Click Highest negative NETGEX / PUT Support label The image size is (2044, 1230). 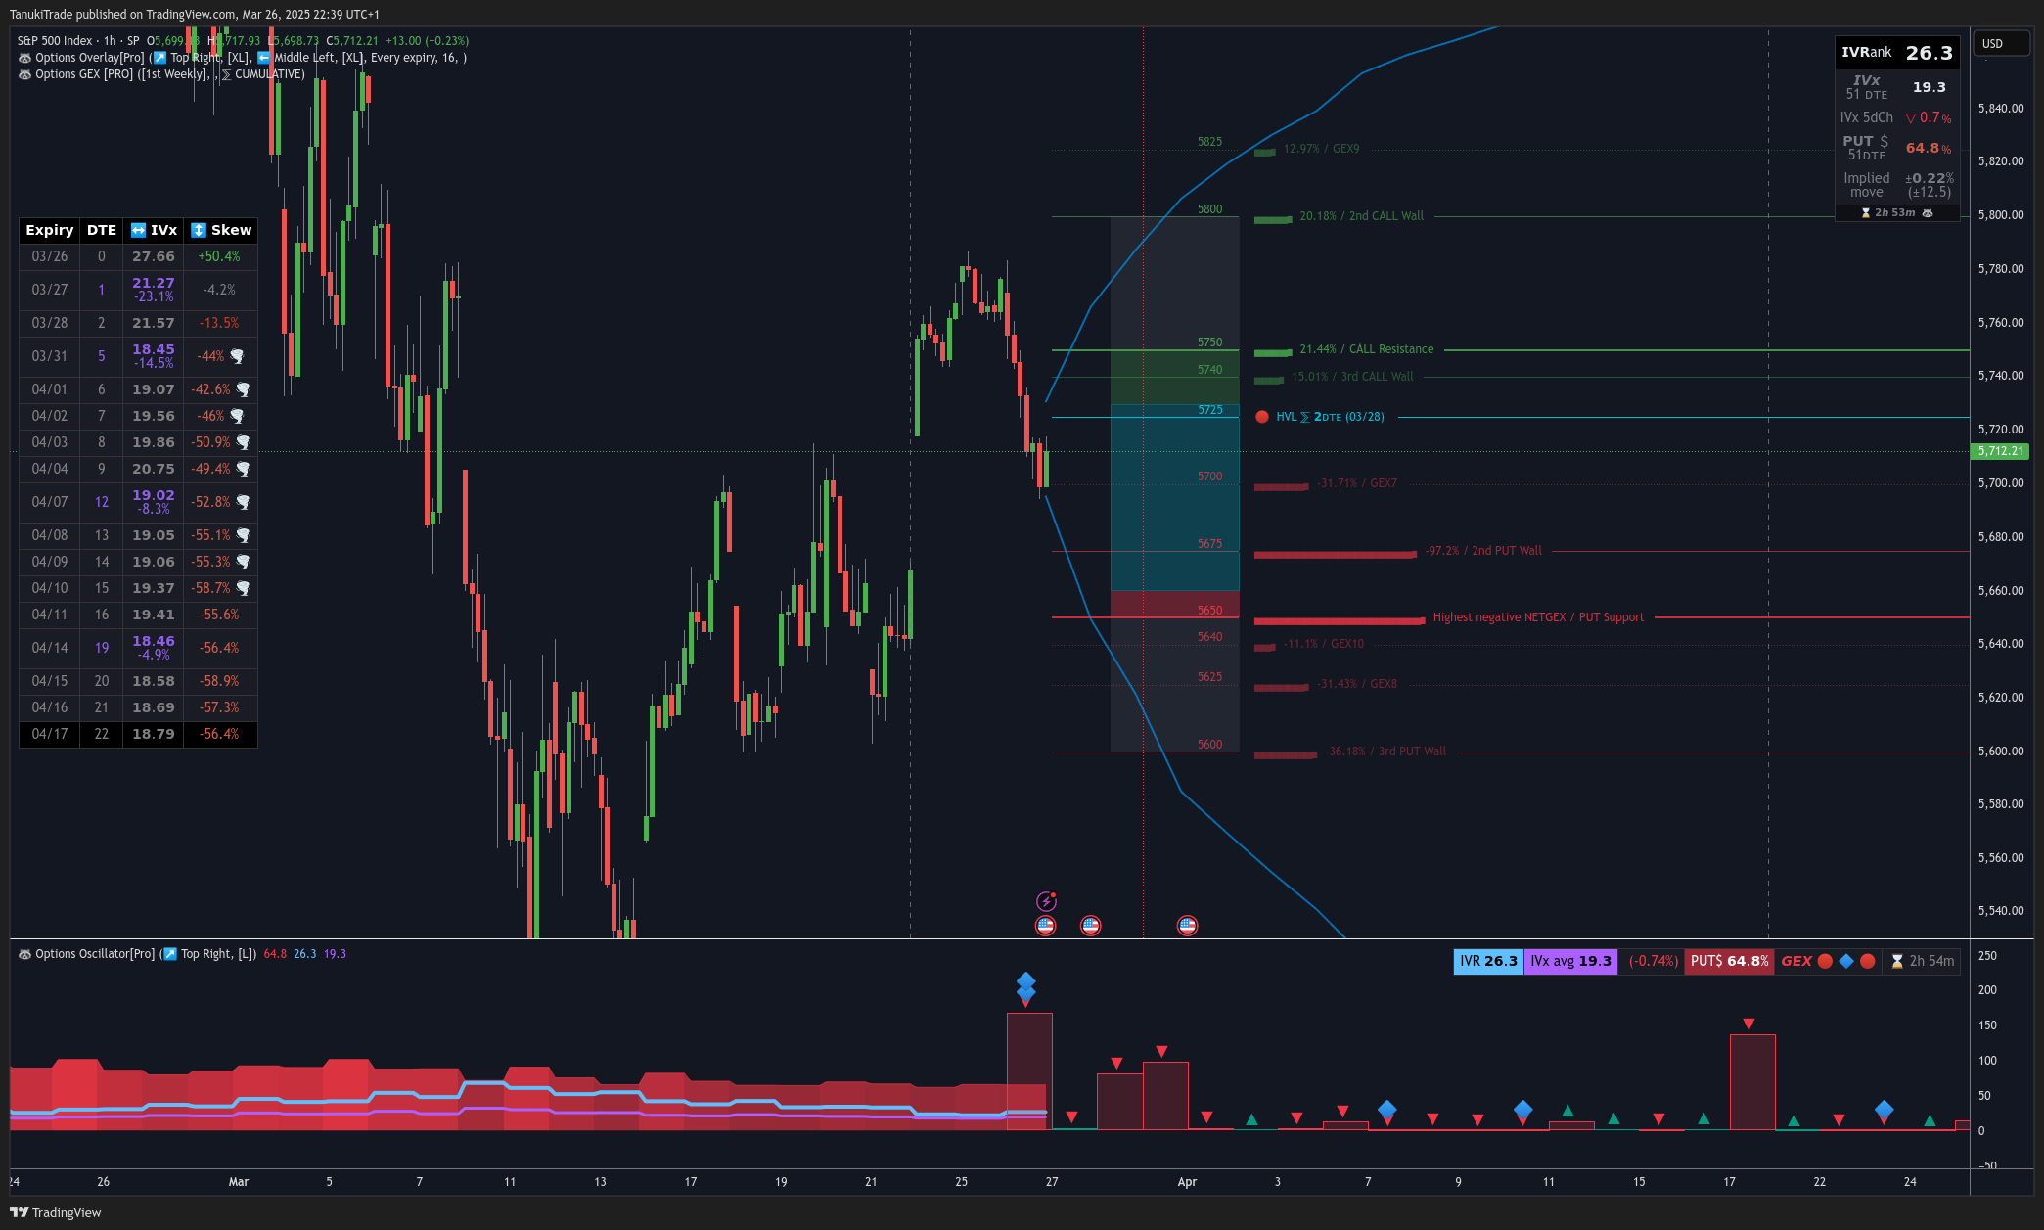[x=1538, y=617]
